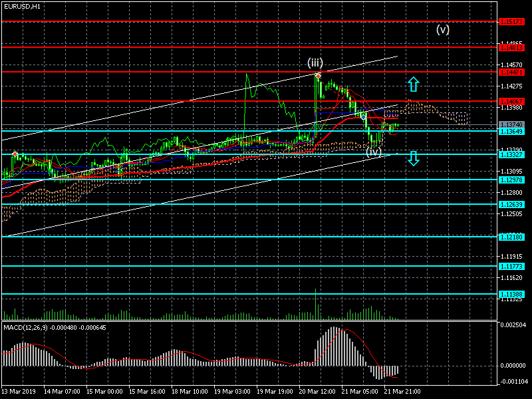Click the 19 Mar 19:00 time label

[x=275, y=392]
